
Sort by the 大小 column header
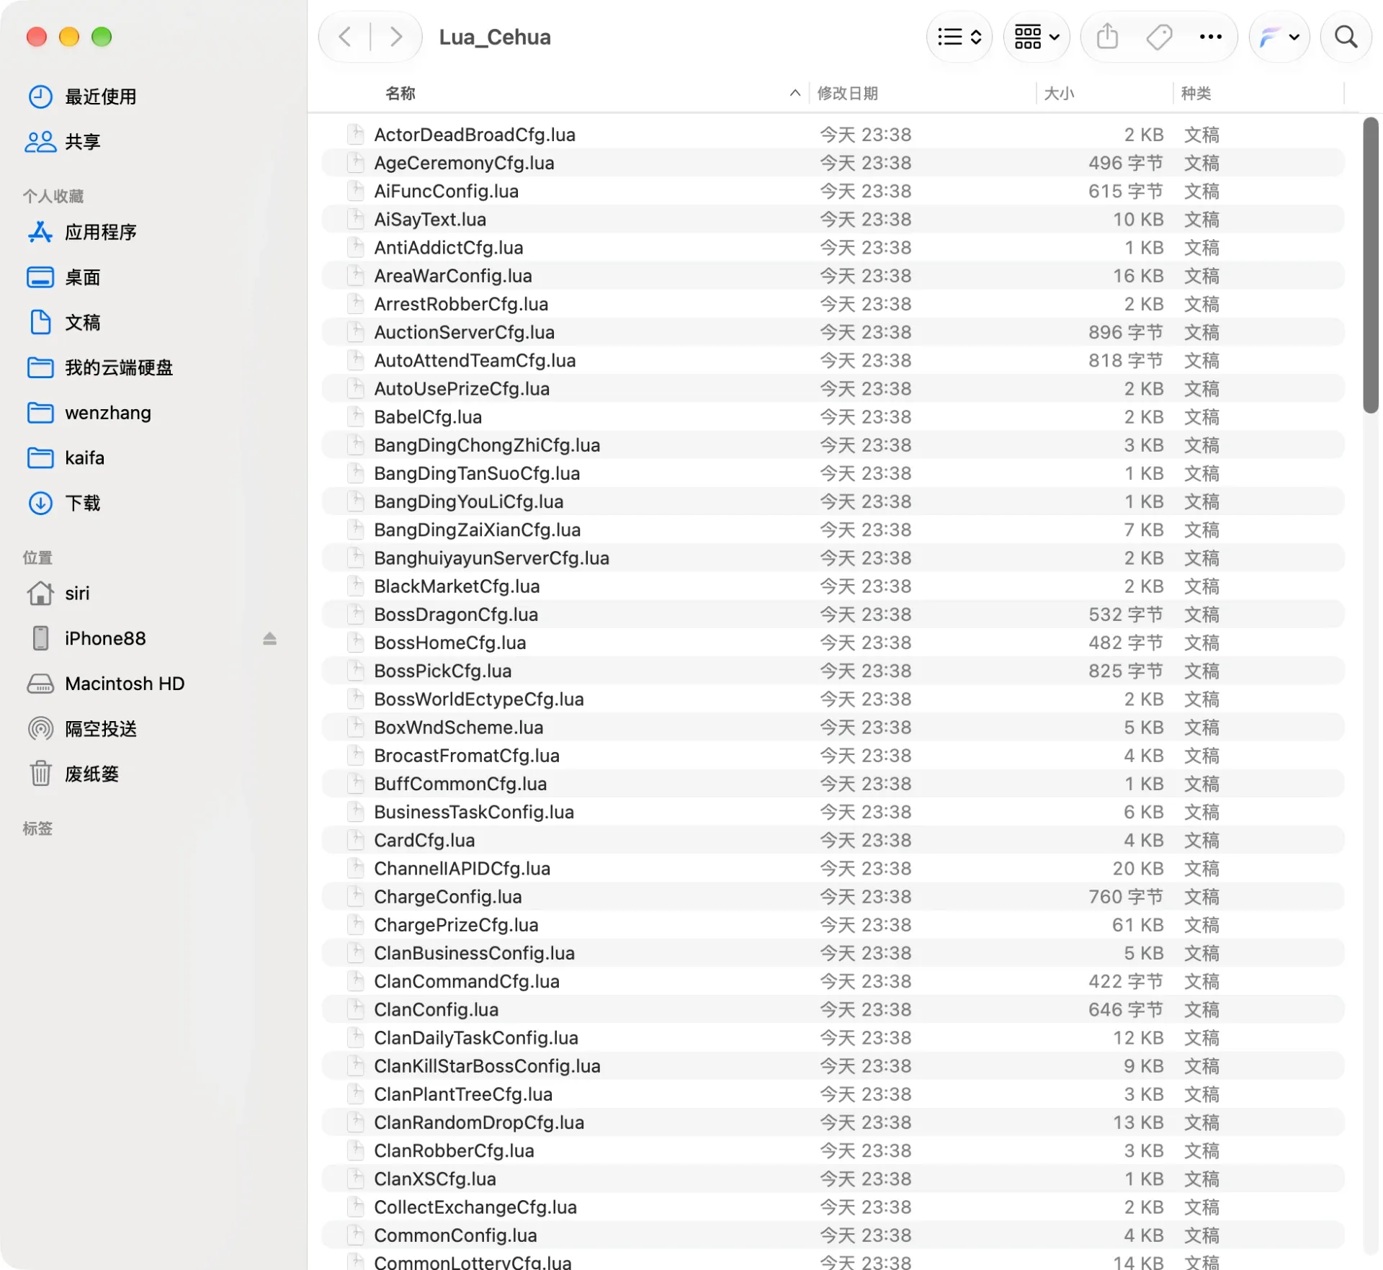point(1059,93)
